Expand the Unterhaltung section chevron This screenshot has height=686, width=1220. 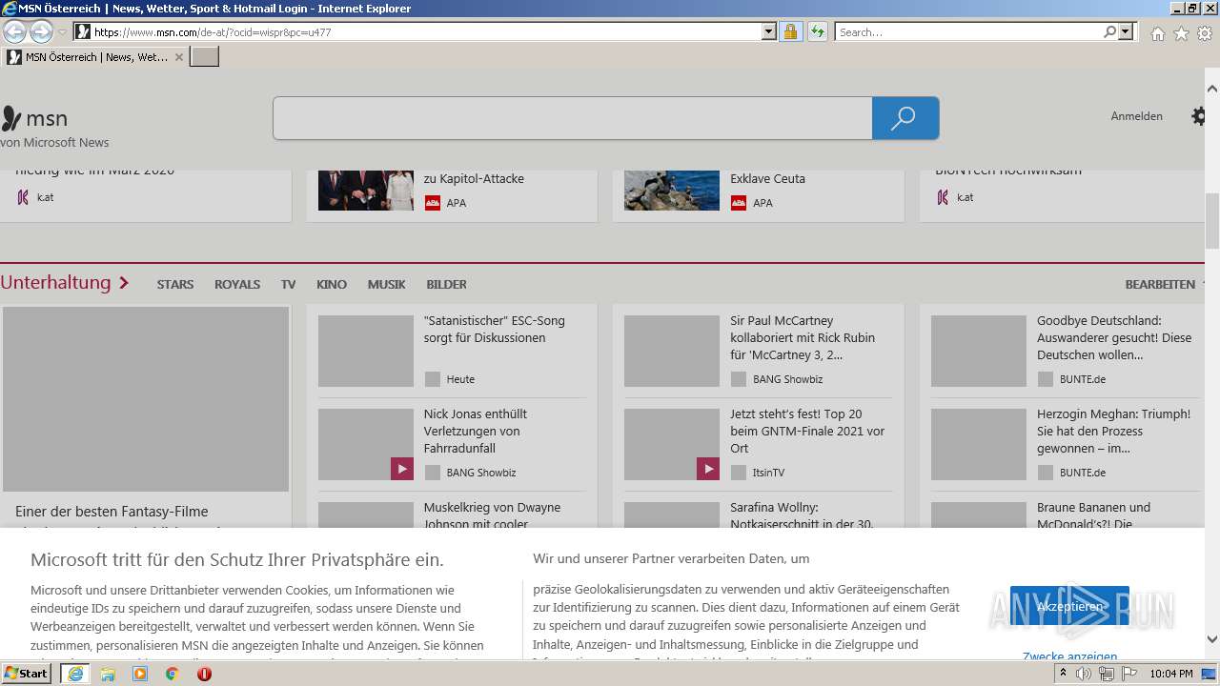tap(123, 283)
